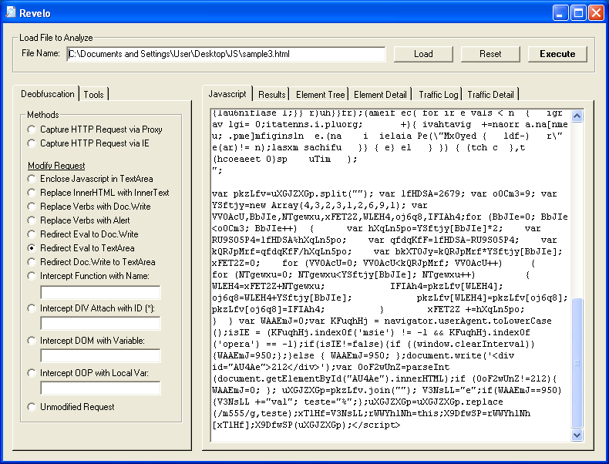Switch to the Traffic Detail tab
609x464 pixels.
click(490, 95)
